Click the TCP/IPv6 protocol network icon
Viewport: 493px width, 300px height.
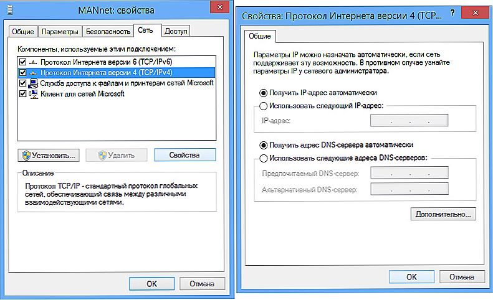pyautogui.click(x=33, y=62)
